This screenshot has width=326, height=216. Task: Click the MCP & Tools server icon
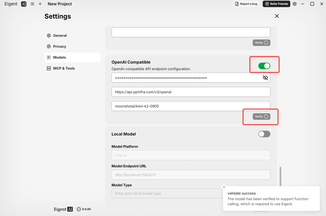pos(49,68)
